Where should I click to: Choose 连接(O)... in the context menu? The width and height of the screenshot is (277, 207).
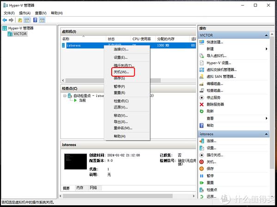(127, 49)
